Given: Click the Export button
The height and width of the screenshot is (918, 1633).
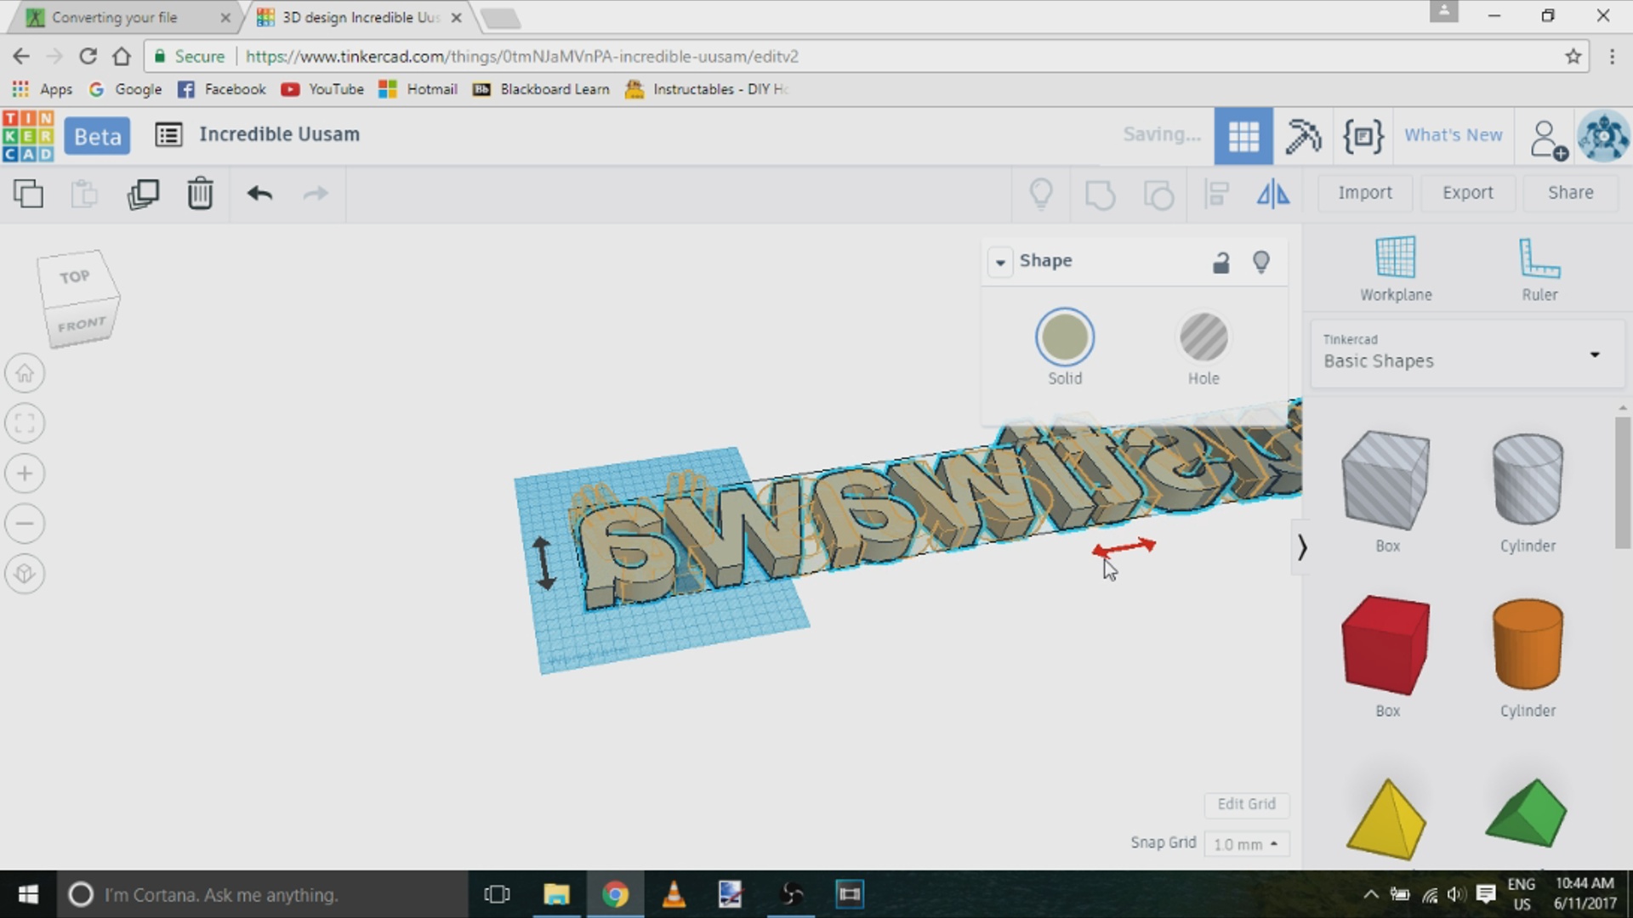Looking at the screenshot, I should 1467,193.
